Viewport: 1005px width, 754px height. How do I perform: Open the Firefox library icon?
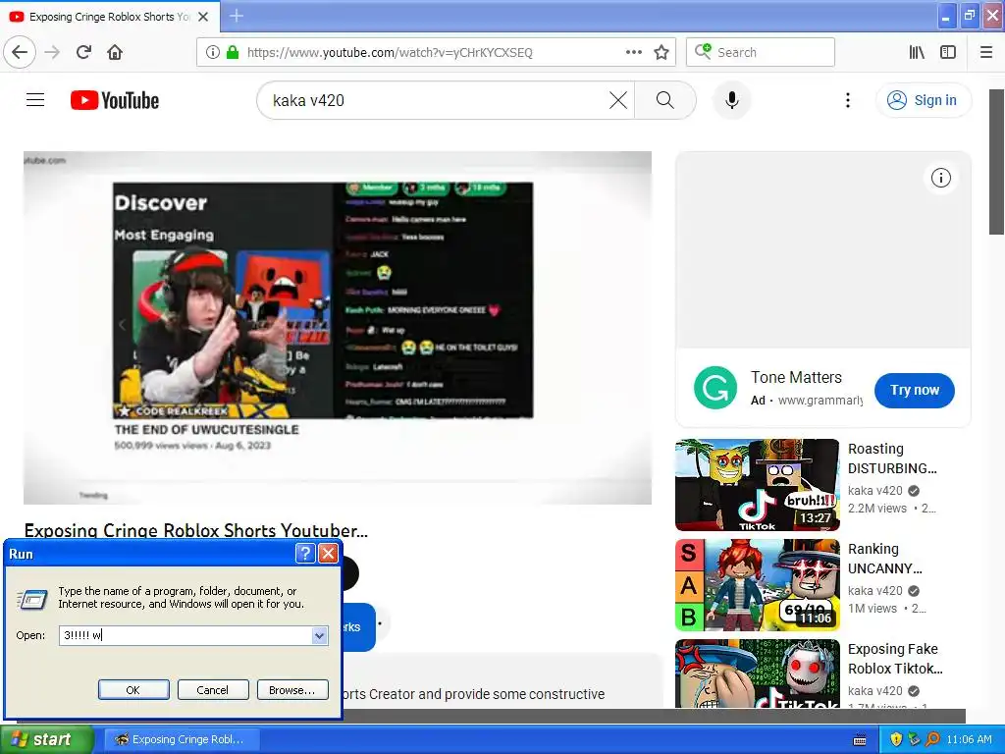[917, 52]
